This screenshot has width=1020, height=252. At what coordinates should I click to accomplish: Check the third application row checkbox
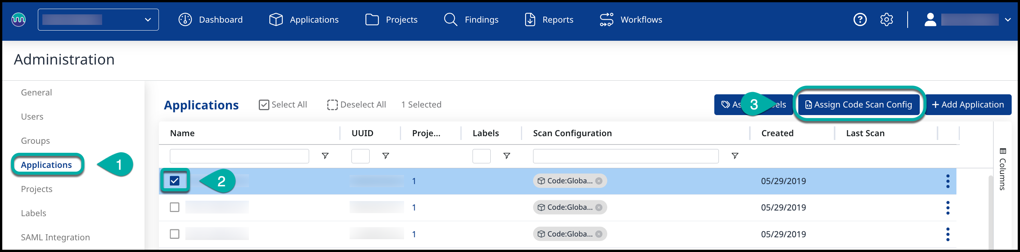175,234
